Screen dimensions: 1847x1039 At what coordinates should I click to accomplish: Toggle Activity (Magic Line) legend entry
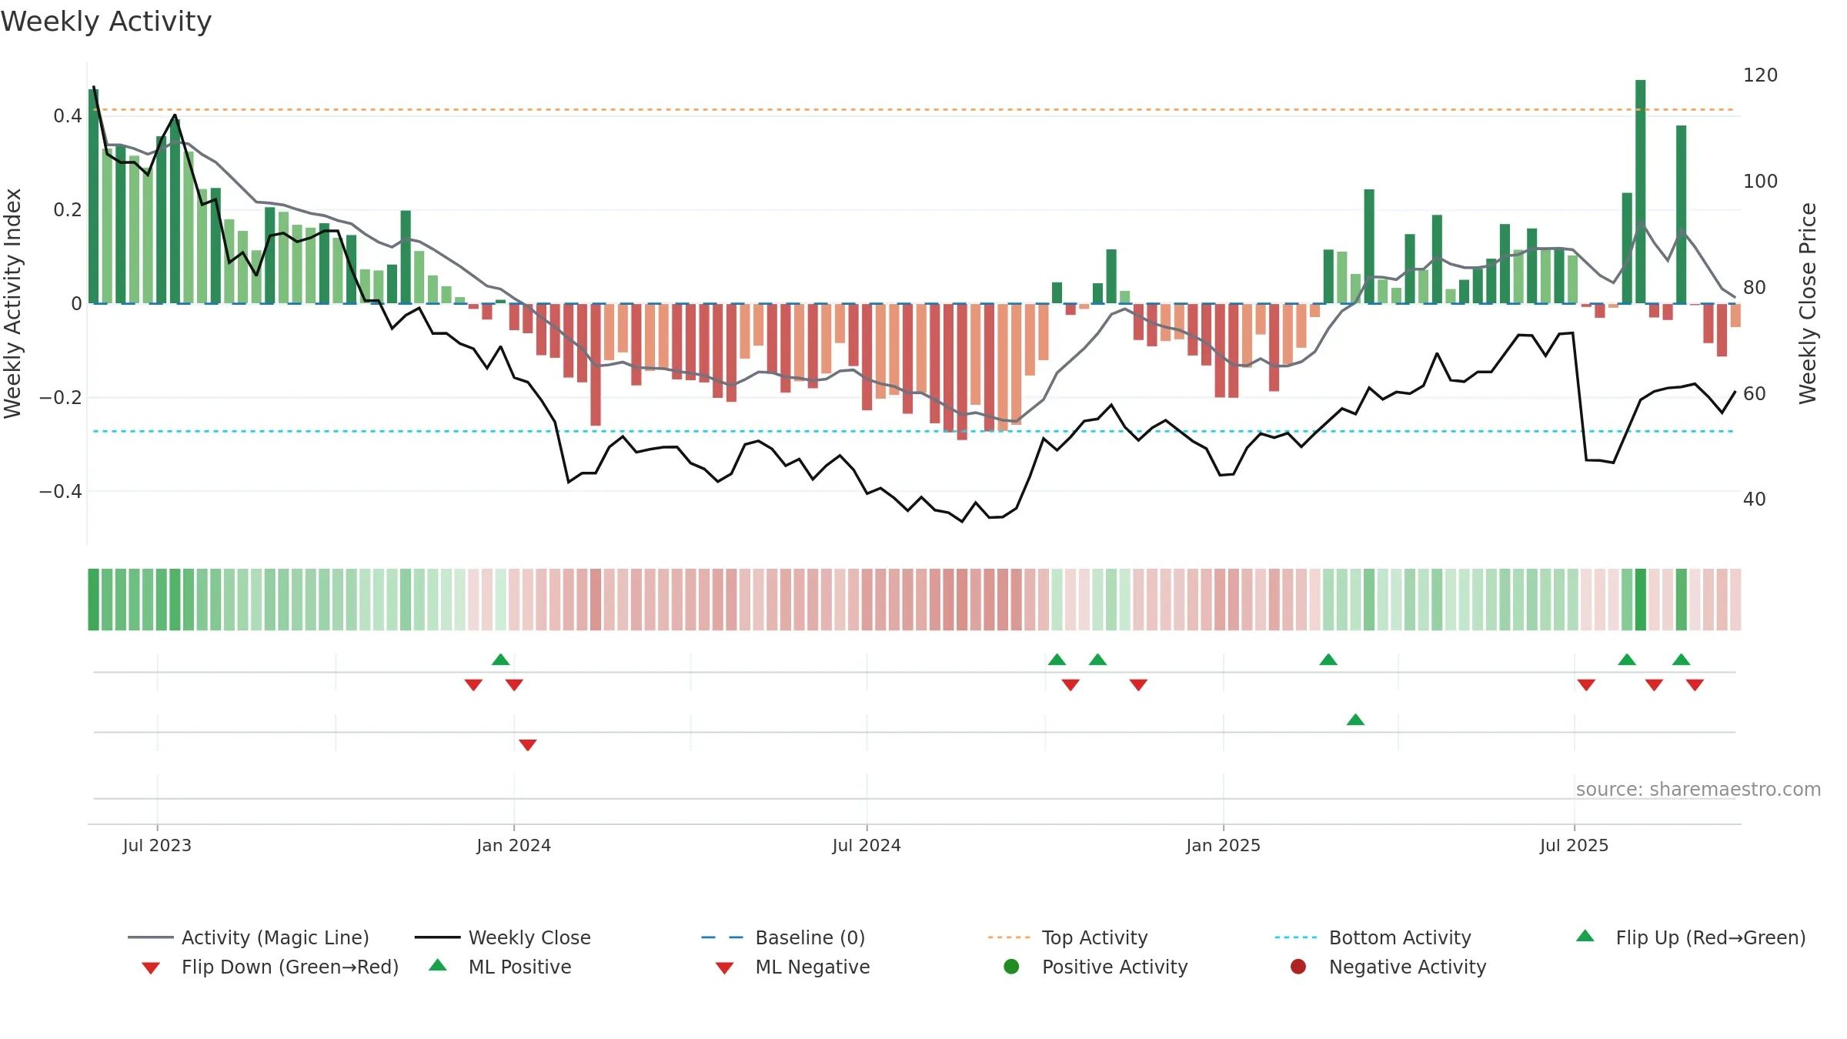point(248,937)
